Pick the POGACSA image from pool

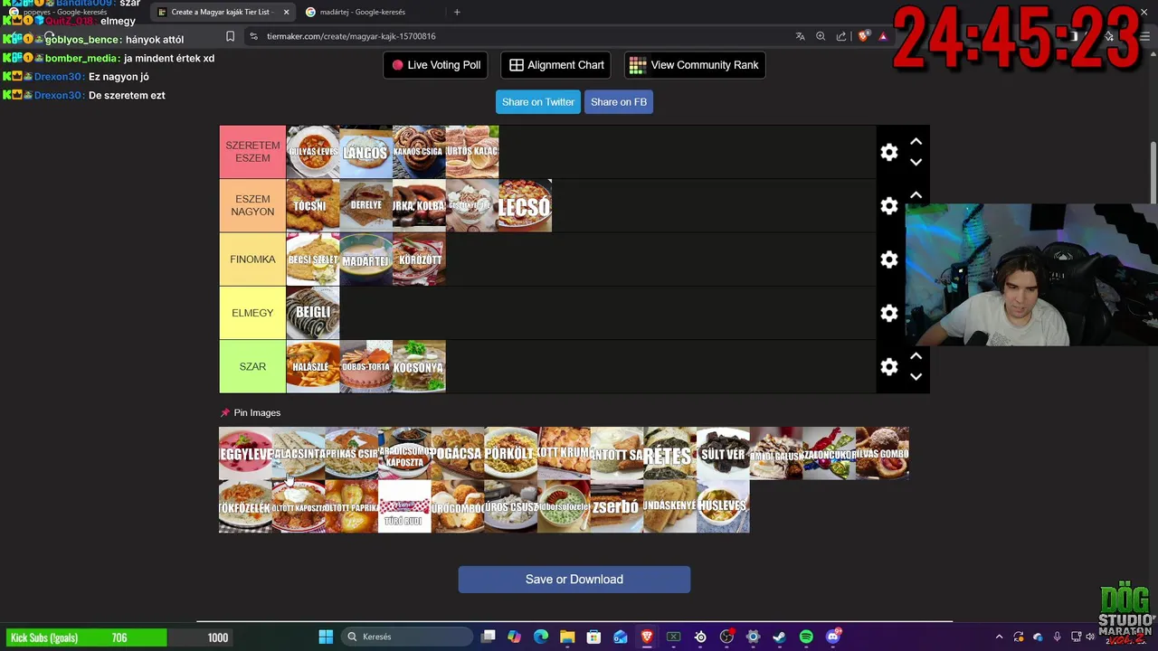coord(458,454)
